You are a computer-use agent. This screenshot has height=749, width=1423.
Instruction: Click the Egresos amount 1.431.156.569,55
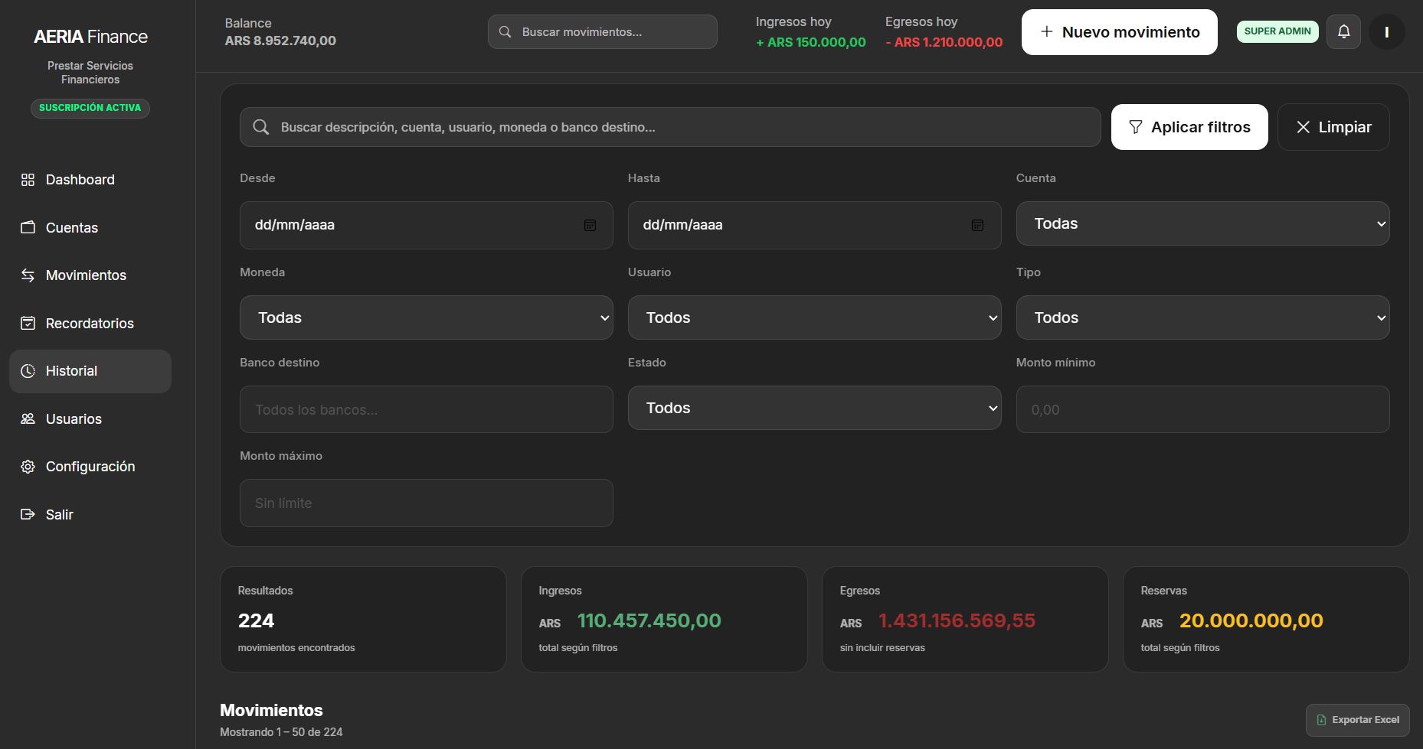pos(957,620)
